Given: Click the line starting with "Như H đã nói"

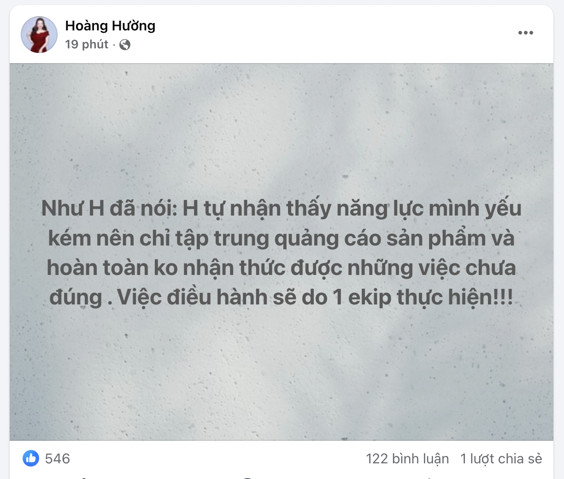Looking at the screenshot, I should [282, 209].
